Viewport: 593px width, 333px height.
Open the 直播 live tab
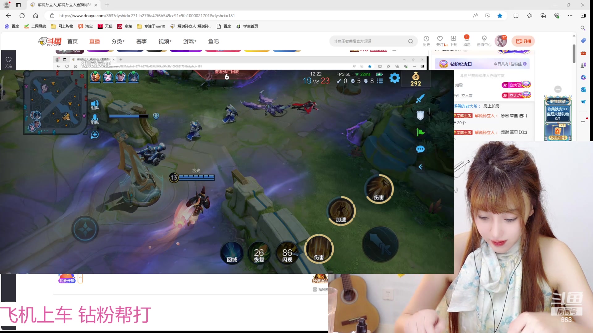pos(95,41)
